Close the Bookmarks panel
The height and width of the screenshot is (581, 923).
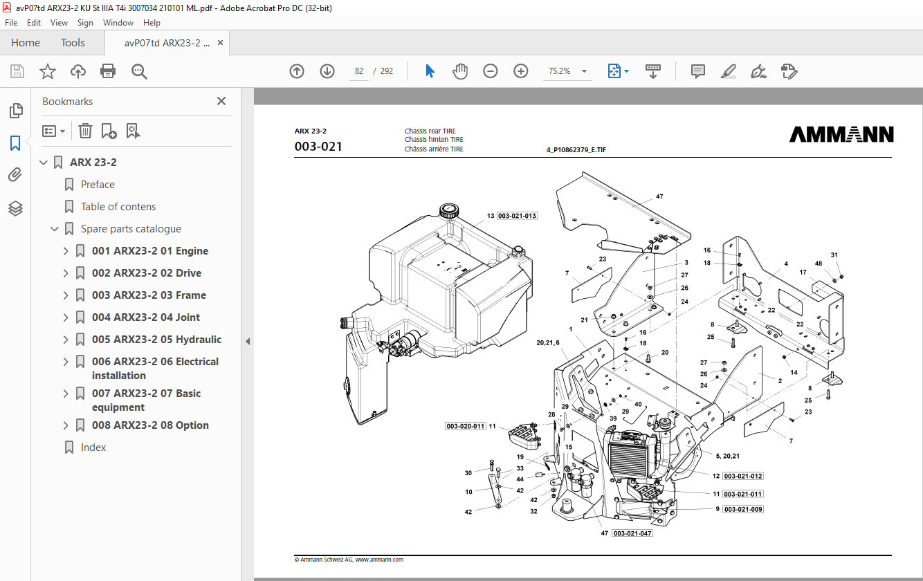[221, 101]
